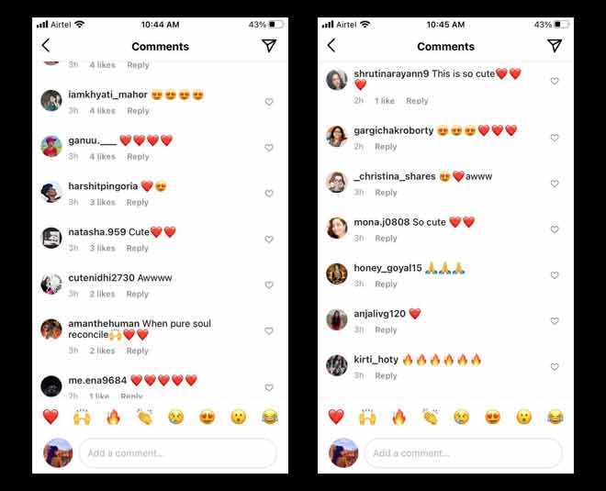Insert clapping hands emoji in right phone reaction bar
The image size is (606, 491).
(430, 417)
